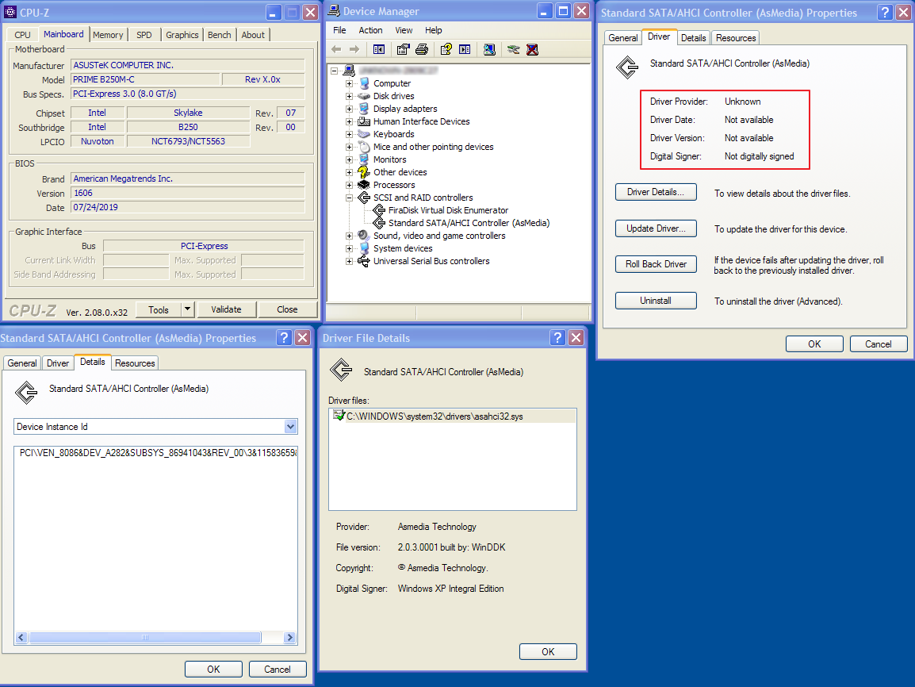Viewport: 915px width, 687px height.
Task: Click the Uninstall device red-X icon
Action: [532, 50]
